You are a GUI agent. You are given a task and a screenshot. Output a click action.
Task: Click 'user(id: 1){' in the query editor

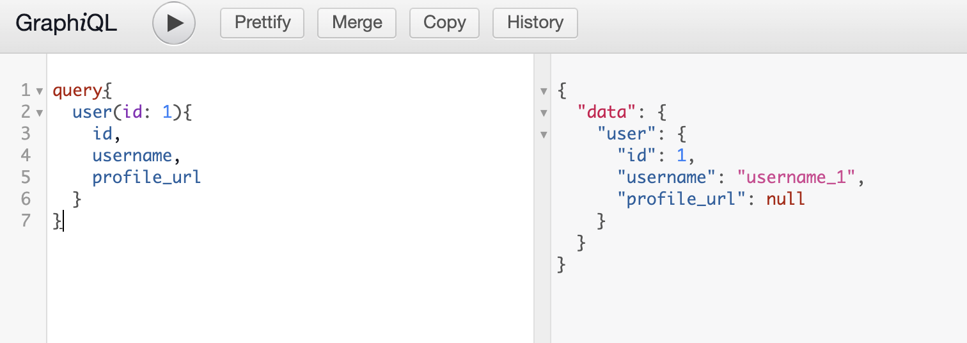(132, 113)
